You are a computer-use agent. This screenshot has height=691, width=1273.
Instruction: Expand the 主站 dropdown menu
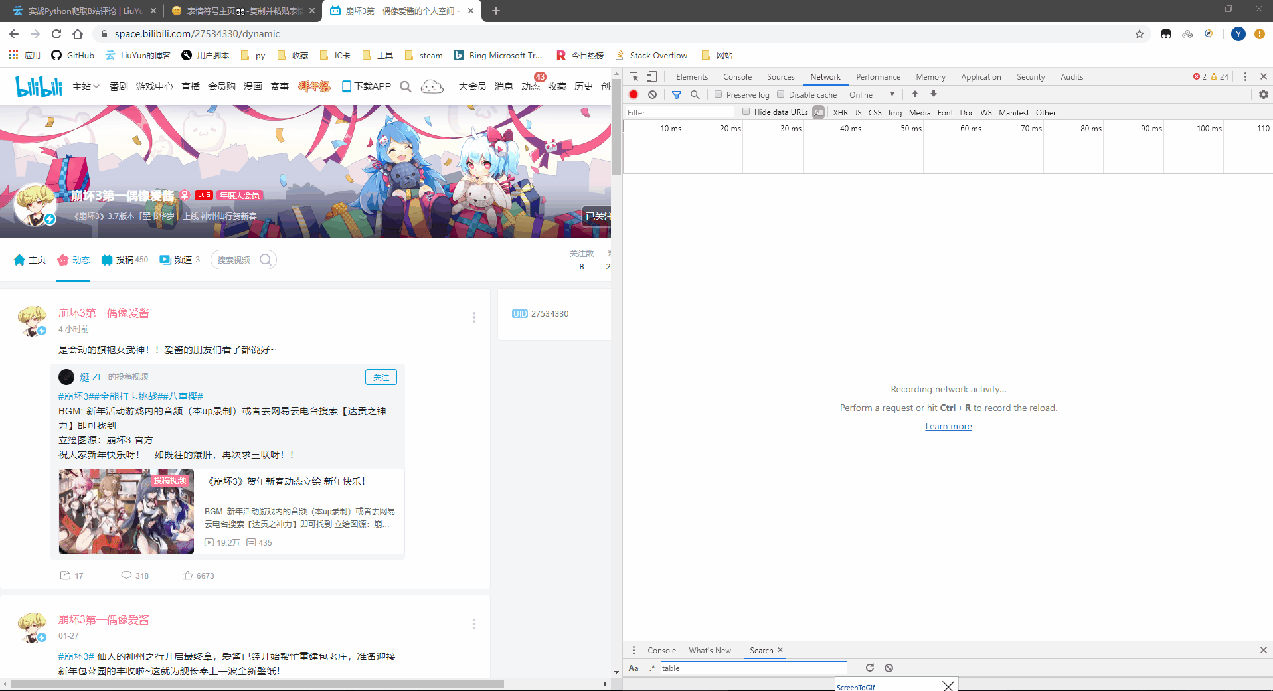86,86
